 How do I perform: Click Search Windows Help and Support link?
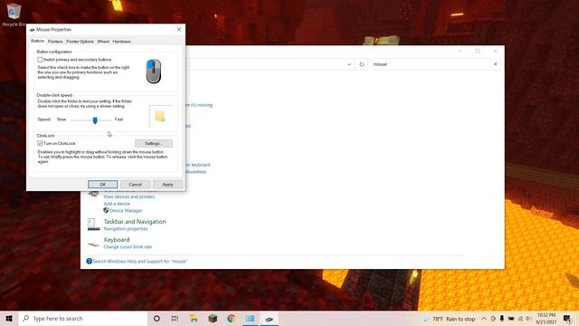(x=140, y=262)
